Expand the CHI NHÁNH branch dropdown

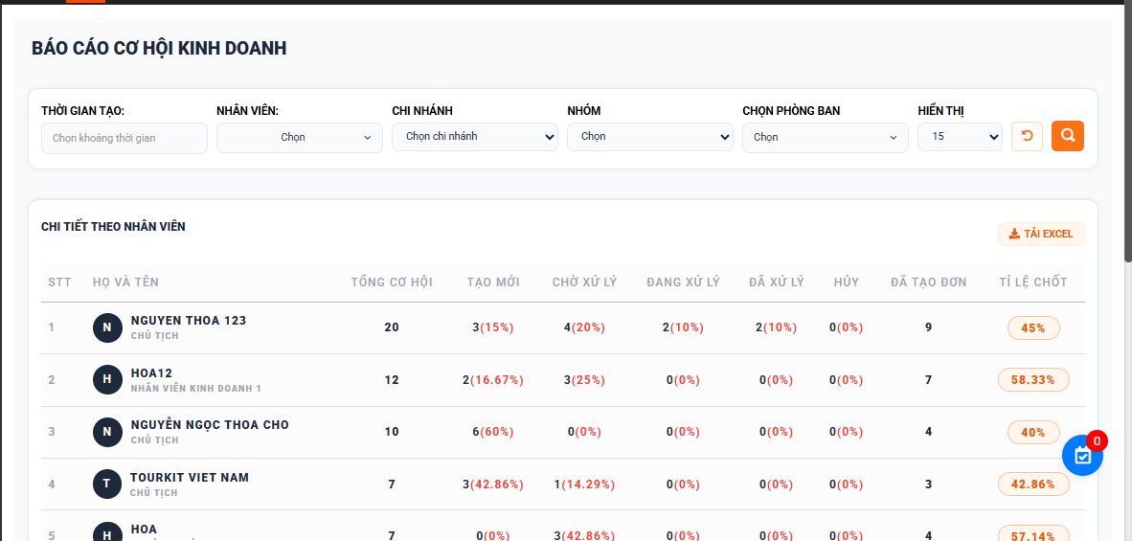coord(474,137)
